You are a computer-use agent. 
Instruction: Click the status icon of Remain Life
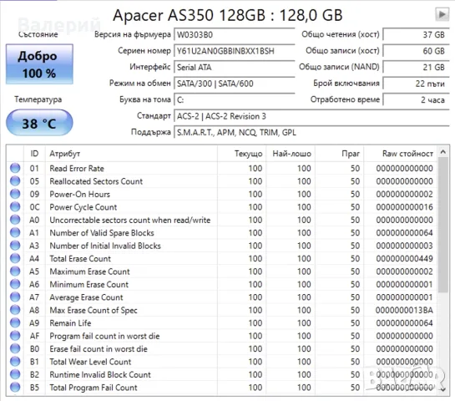(x=15, y=323)
